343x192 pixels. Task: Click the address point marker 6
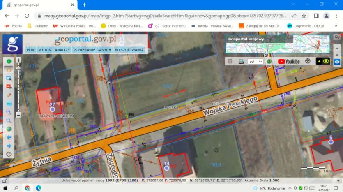(331, 142)
